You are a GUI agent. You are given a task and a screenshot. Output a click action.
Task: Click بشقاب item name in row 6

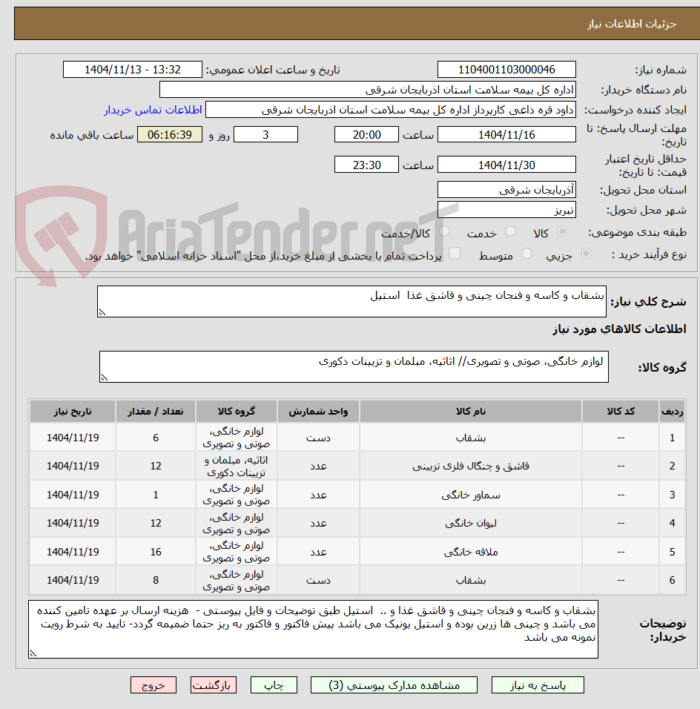pos(471,580)
